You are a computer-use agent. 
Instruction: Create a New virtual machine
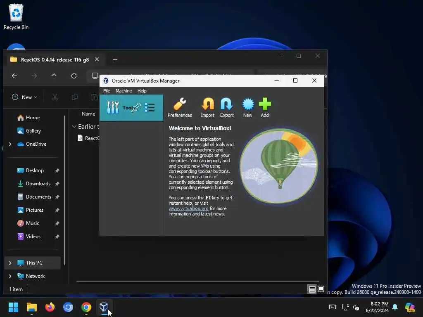click(248, 108)
